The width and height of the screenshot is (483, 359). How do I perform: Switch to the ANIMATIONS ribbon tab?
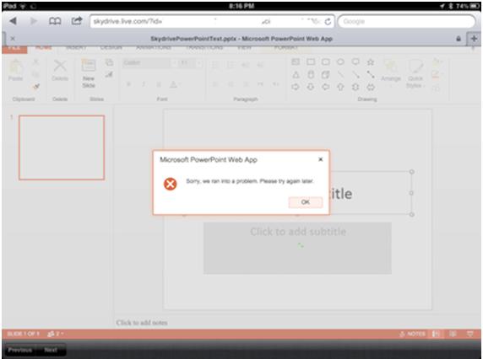[154, 48]
